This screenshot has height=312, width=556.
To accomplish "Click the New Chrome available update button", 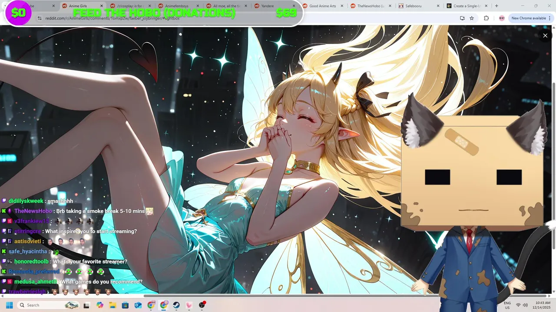I will point(531,18).
